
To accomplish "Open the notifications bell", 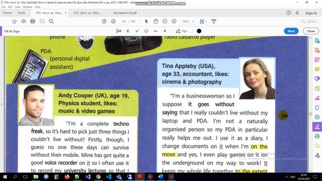I will tap(297, 13).
